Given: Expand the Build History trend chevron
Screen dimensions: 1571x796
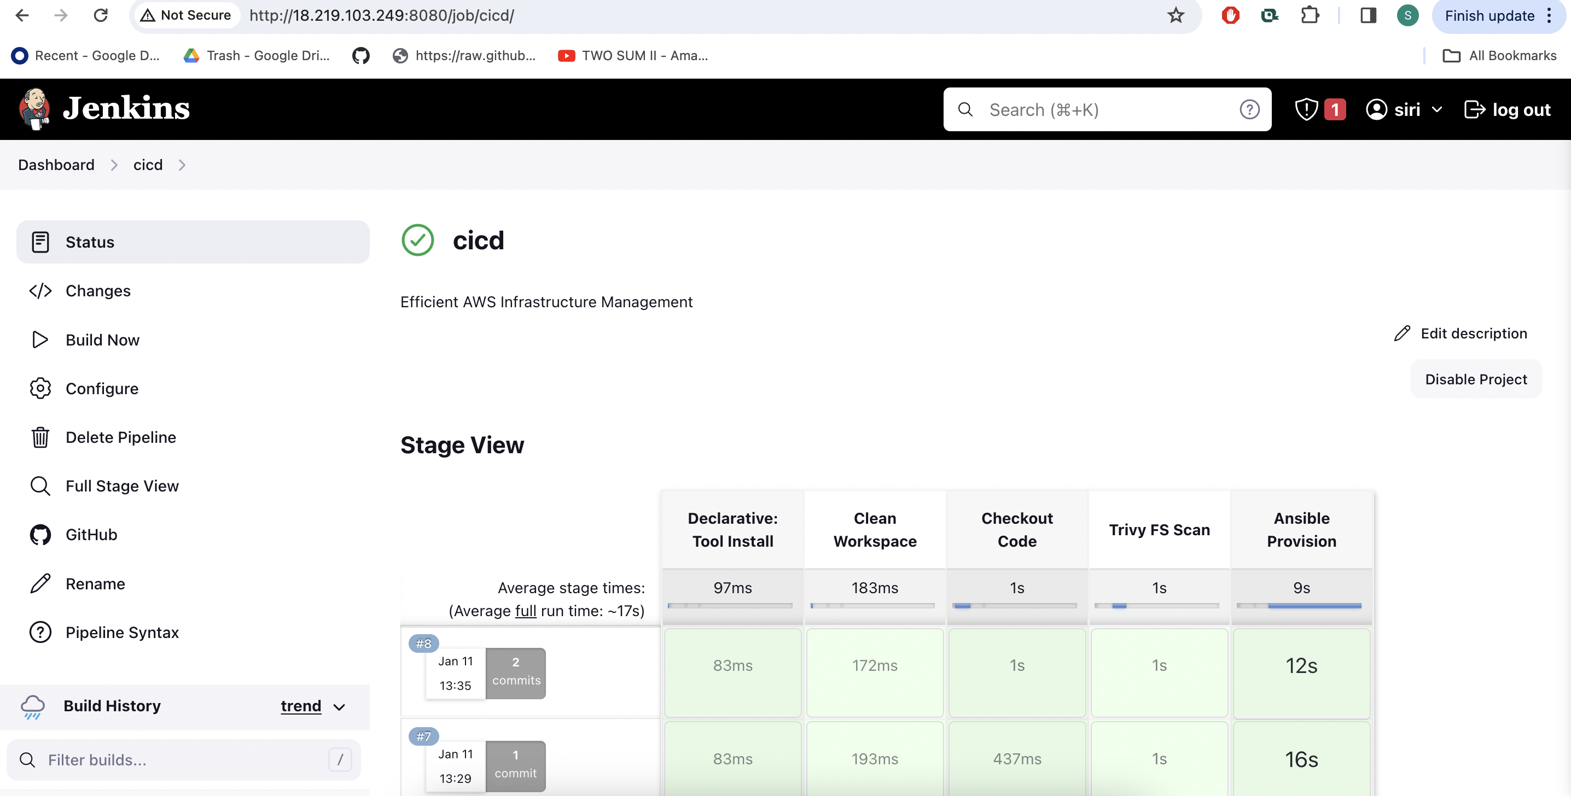Looking at the screenshot, I should pos(340,707).
